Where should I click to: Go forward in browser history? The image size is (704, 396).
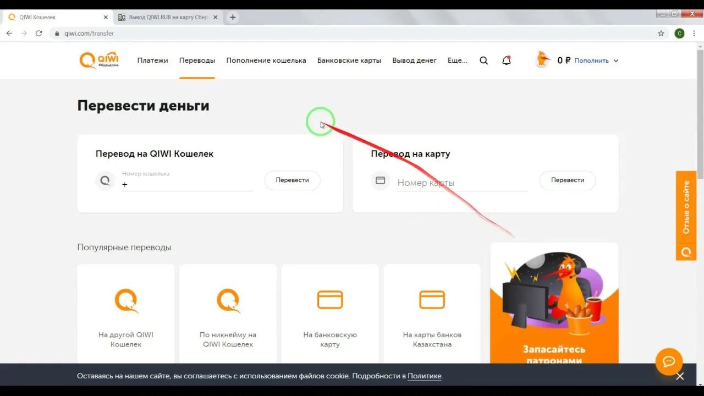click(24, 33)
